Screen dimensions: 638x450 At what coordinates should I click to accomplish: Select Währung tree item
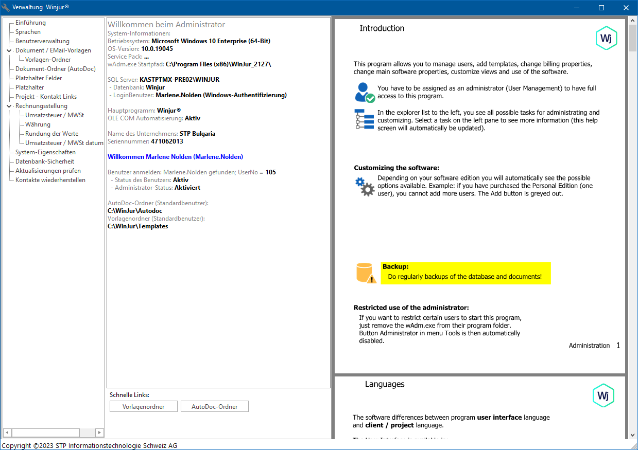coord(38,124)
